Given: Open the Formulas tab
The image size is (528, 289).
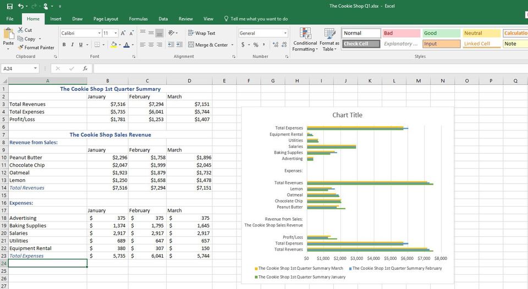Looking at the screenshot, I should (138, 19).
